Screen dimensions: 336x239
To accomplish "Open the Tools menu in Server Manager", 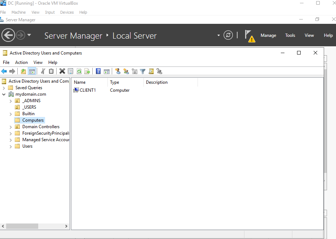I will (290, 35).
